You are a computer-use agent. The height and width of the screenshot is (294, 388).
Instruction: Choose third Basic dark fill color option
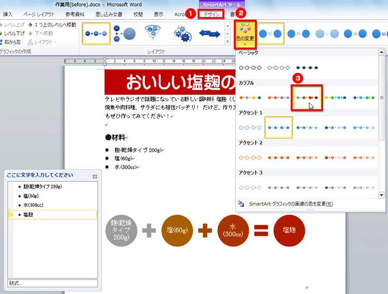(x=307, y=68)
